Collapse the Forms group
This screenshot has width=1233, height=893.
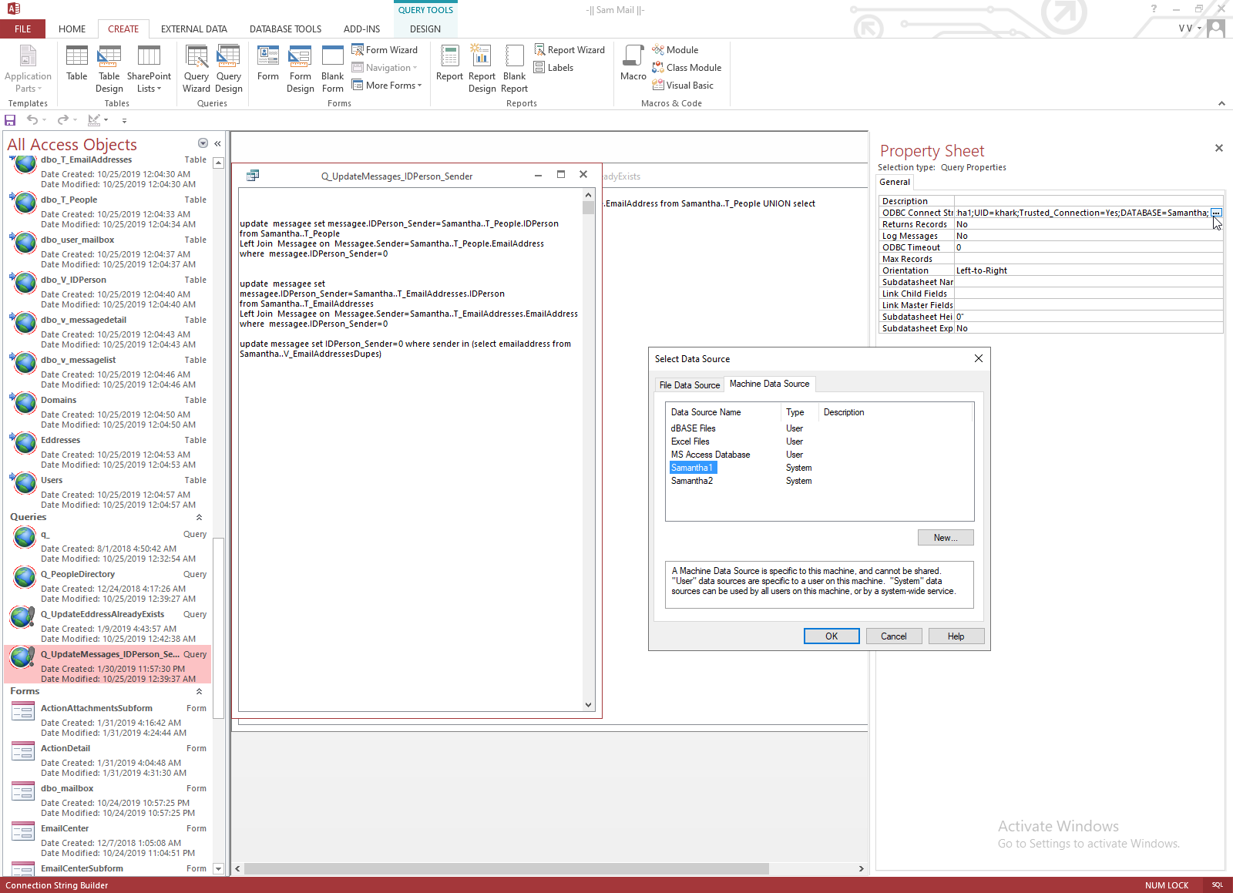pyautogui.click(x=199, y=692)
